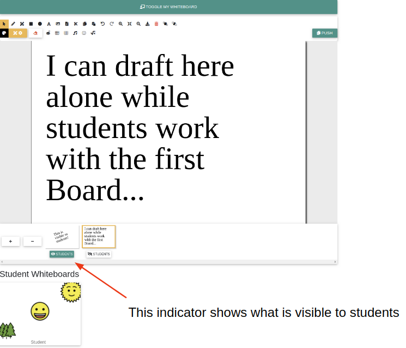Remove a board with minus button
This screenshot has height=348, width=406.
tap(32, 241)
